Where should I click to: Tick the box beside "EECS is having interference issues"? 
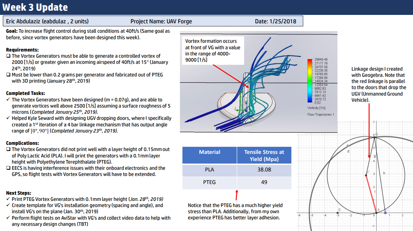point(8,168)
